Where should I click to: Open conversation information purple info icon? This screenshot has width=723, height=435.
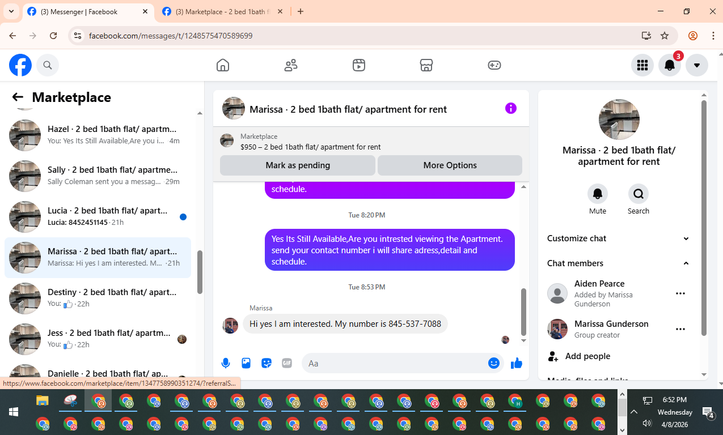coord(511,108)
